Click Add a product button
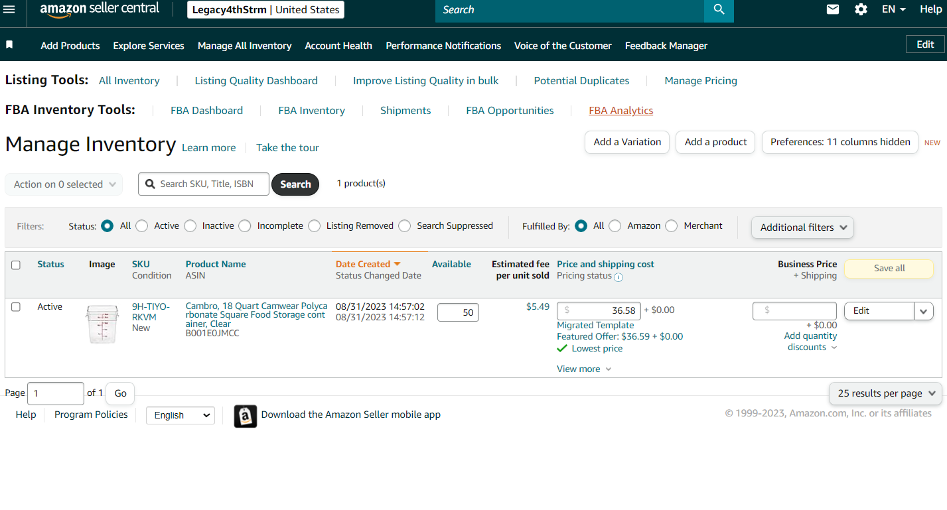This screenshot has height=510, width=947. pyautogui.click(x=715, y=142)
